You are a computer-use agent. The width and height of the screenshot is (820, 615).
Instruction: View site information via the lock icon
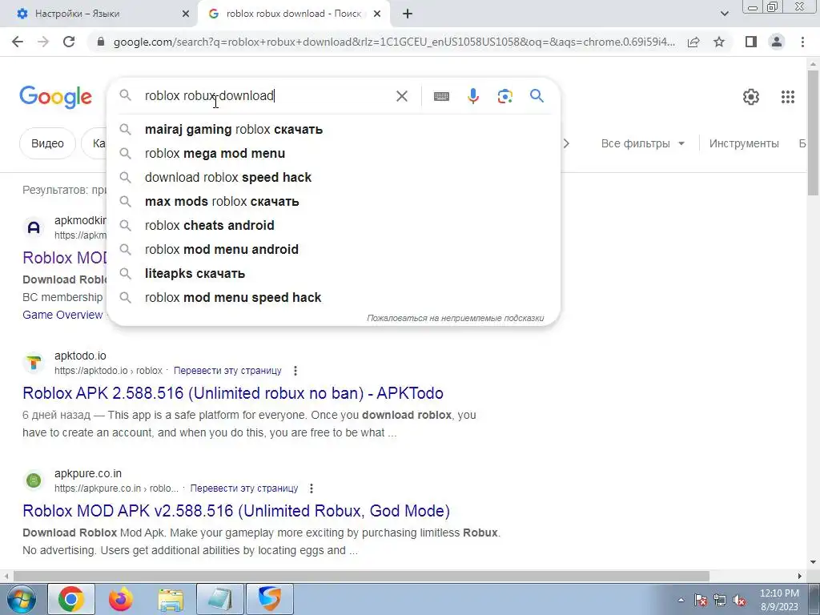pos(101,42)
